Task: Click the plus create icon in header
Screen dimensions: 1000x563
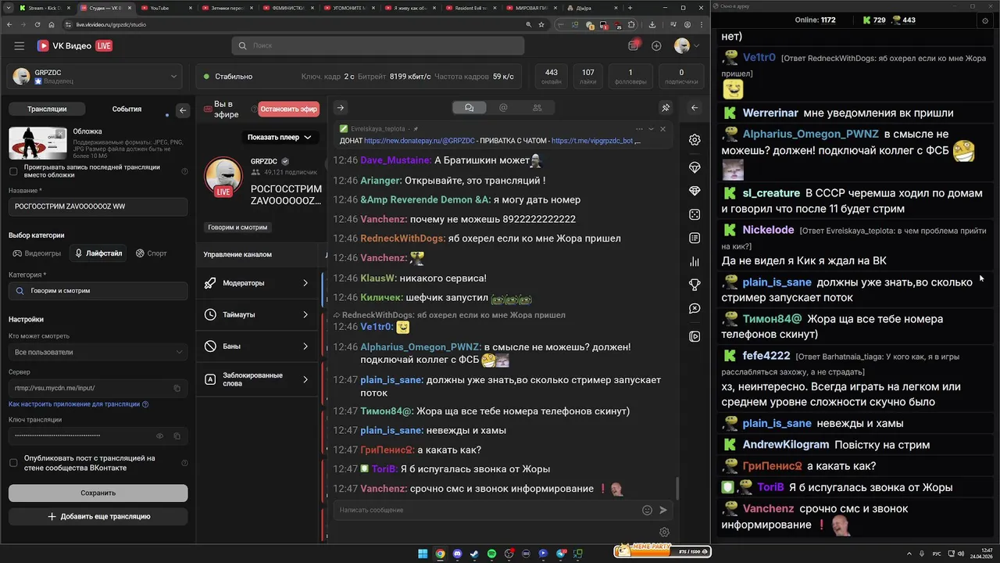Action: (x=656, y=46)
